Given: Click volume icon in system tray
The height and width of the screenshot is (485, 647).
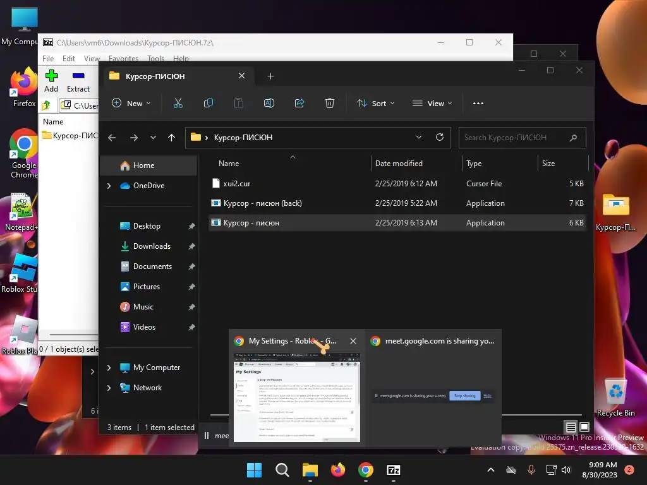Looking at the screenshot, I should coord(566,470).
